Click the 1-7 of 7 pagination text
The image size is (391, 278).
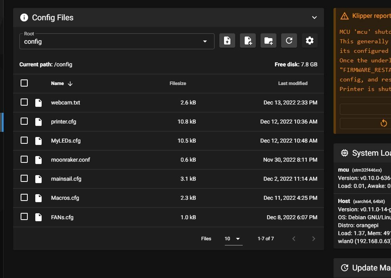pos(266,239)
